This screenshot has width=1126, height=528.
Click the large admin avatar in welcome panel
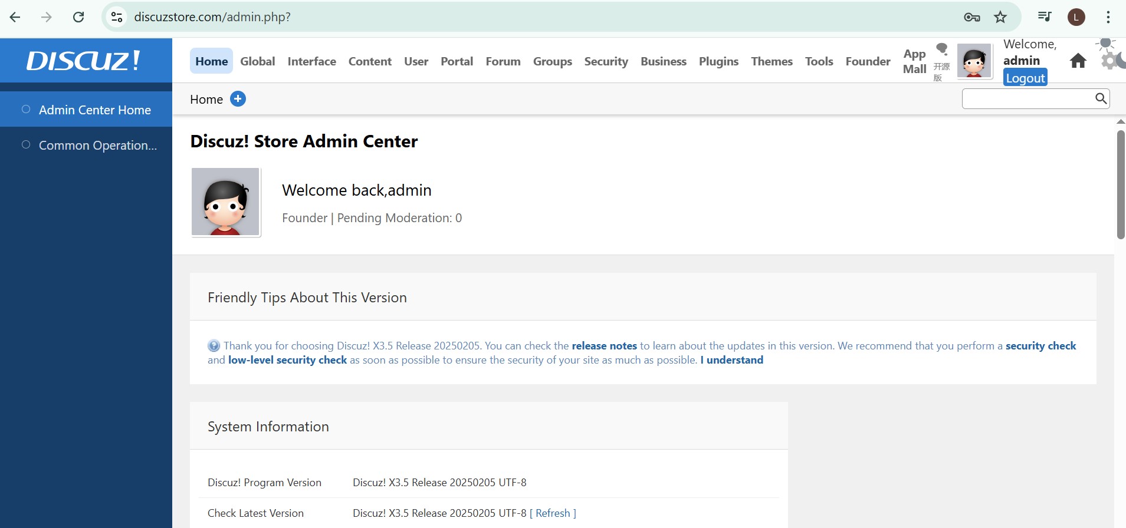click(x=225, y=202)
